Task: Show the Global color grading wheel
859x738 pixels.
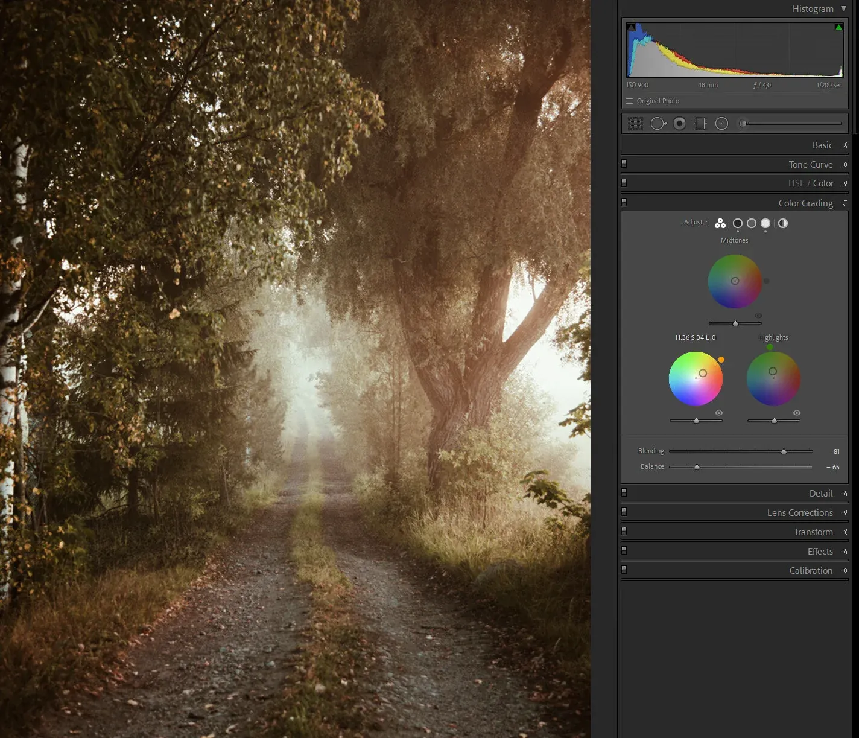Action: pos(783,223)
